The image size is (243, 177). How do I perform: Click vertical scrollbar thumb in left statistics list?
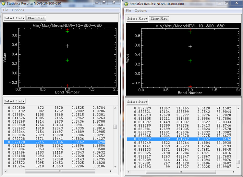[x=115, y=127]
